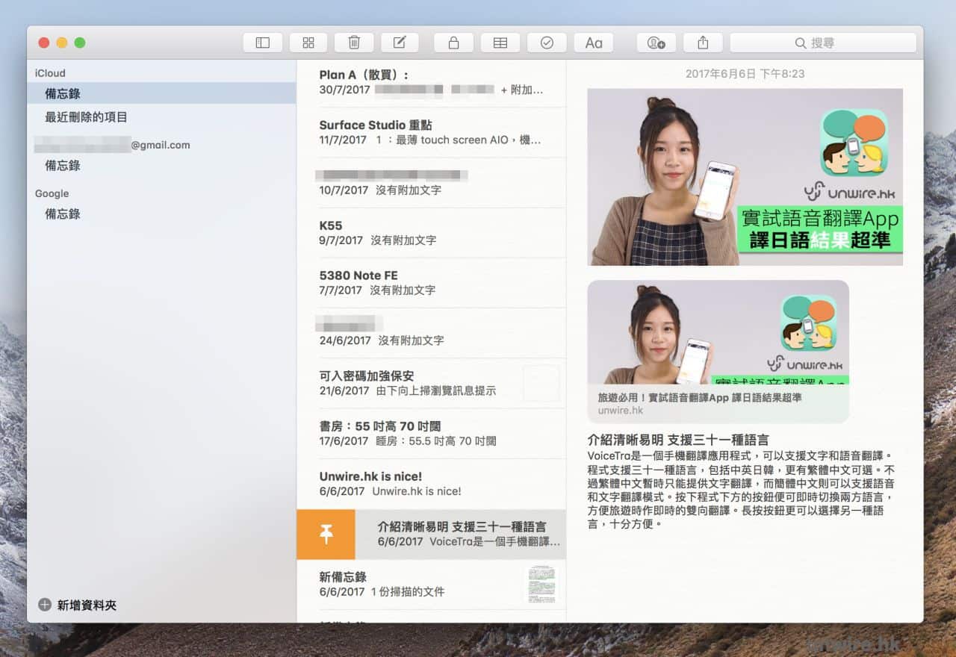
Task: Select iCloud 備忘錄 folder
Action: tap(63, 93)
